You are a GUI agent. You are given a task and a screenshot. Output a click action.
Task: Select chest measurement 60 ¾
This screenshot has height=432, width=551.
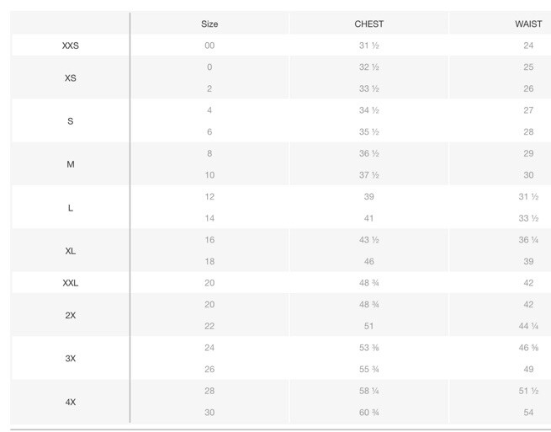[368, 413]
